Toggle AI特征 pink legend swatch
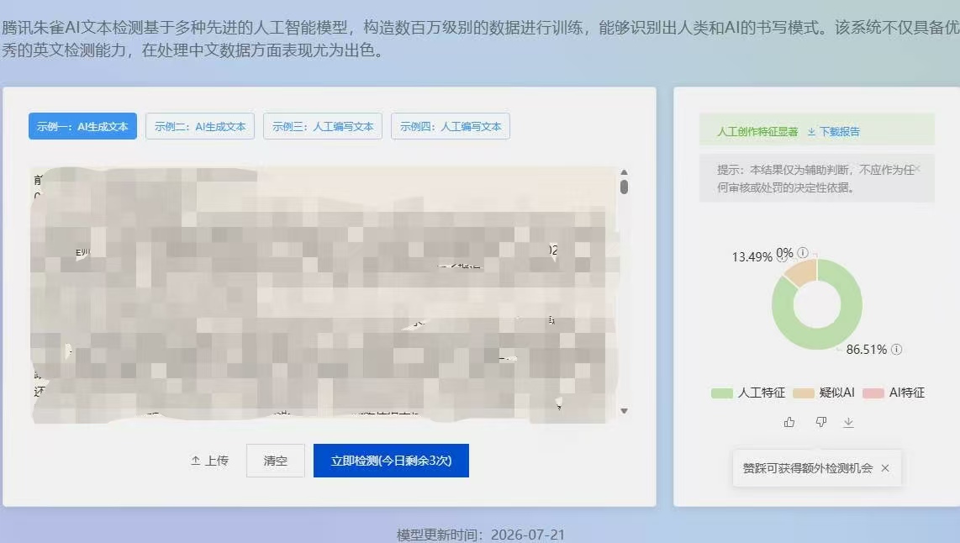Image resolution: width=960 pixels, height=543 pixels. [x=873, y=393]
